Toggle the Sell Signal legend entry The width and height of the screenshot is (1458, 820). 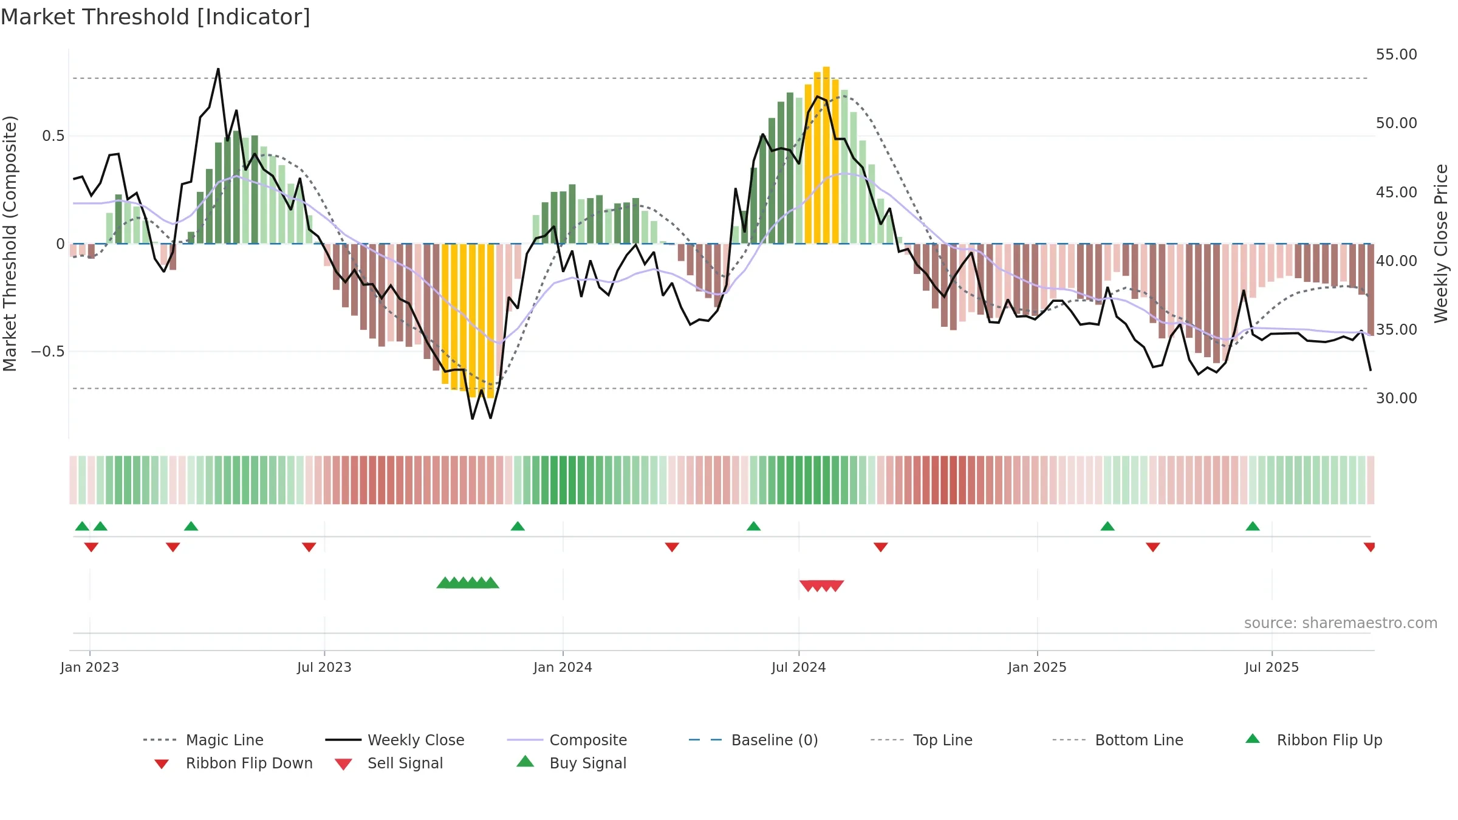pos(389,763)
